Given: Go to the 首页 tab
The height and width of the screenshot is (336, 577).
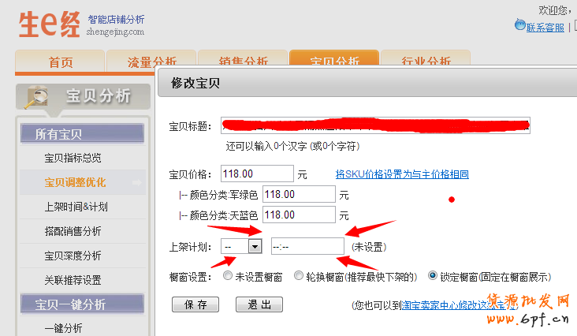Looking at the screenshot, I should tap(61, 62).
